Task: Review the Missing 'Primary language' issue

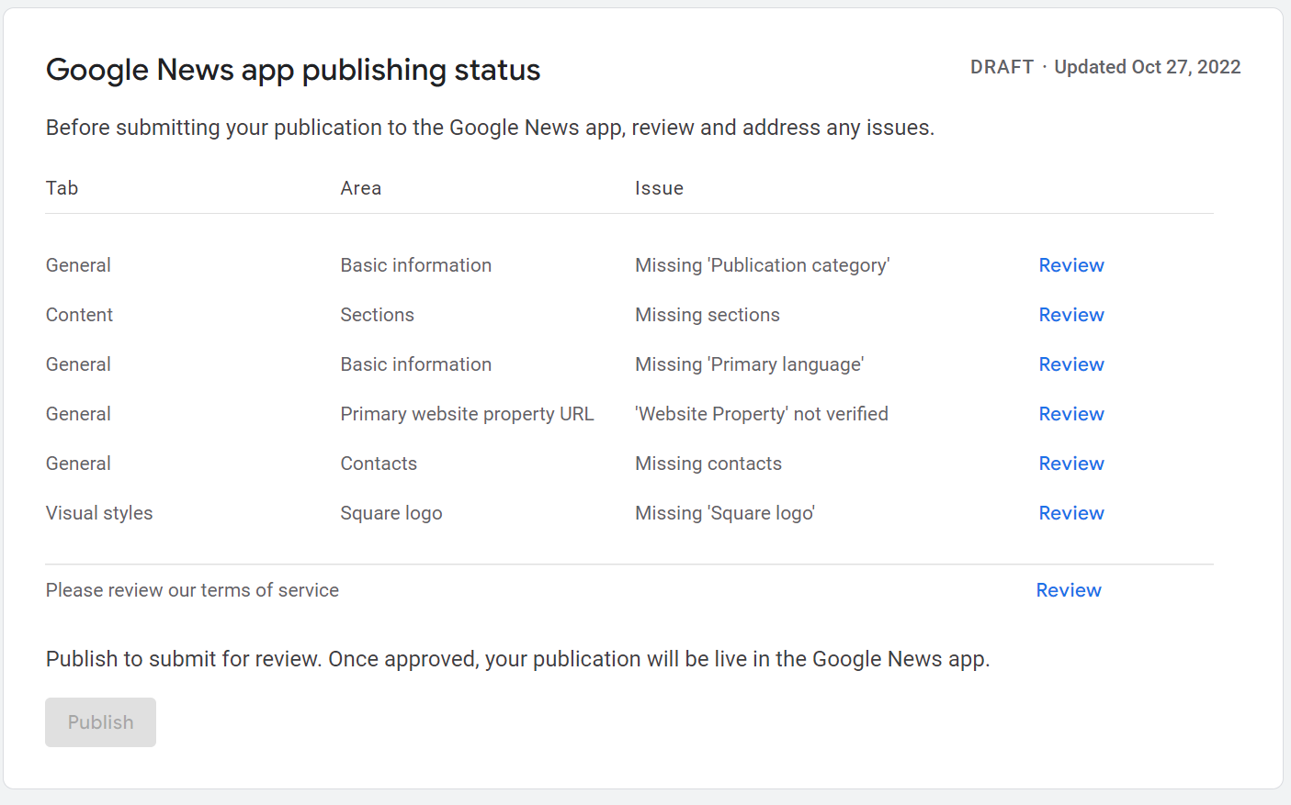Action: pos(1070,364)
